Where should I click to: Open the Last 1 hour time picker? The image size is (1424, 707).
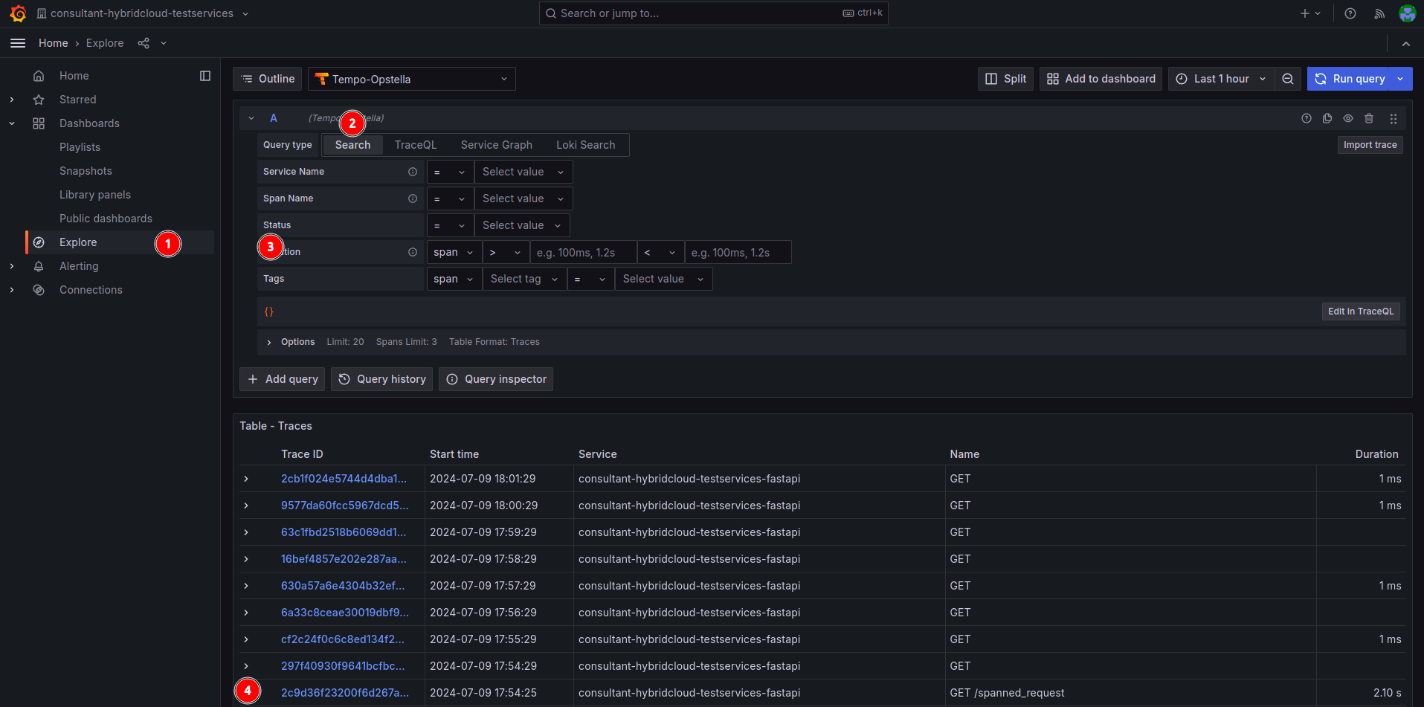pos(1221,79)
